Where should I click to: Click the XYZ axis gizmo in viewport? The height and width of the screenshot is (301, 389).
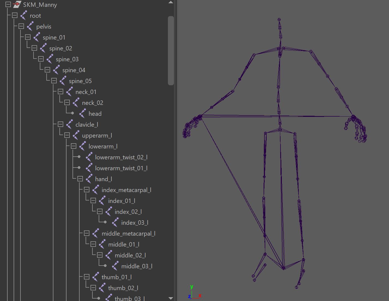[194, 292]
